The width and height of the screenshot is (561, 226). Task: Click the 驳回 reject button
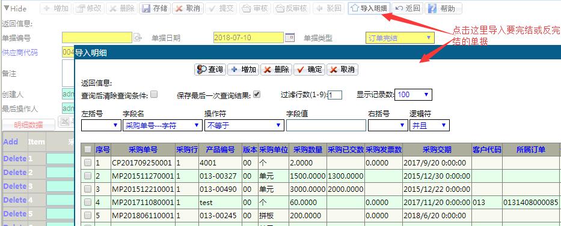(329, 8)
